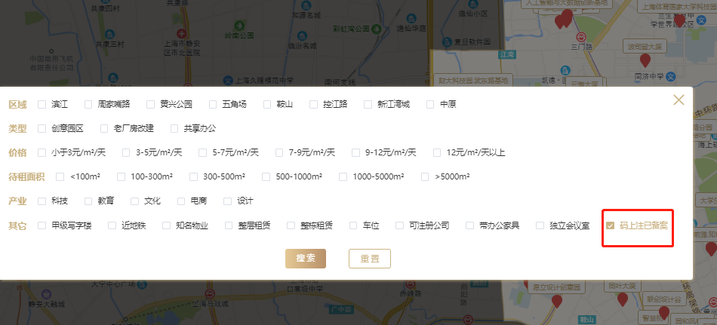This screenshot has width=717, height=325.
Task: Click the 临汾名城 residence icon
Action: (302, 35)
